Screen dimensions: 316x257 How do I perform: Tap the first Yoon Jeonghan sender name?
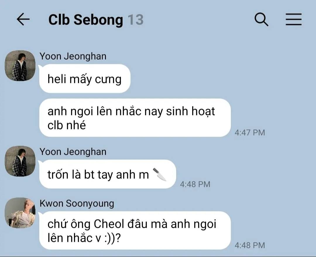73,56
